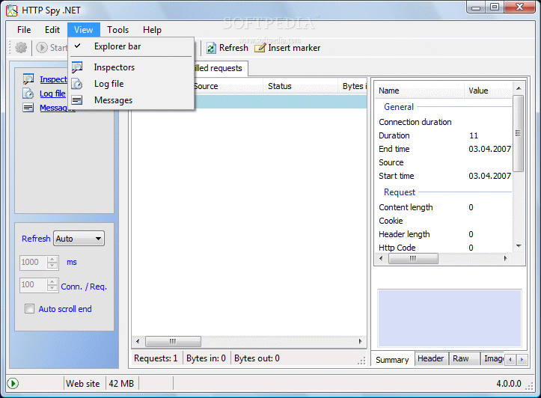Open the File menu
This screenshot has width=541, height=398.
click(24, 30)
